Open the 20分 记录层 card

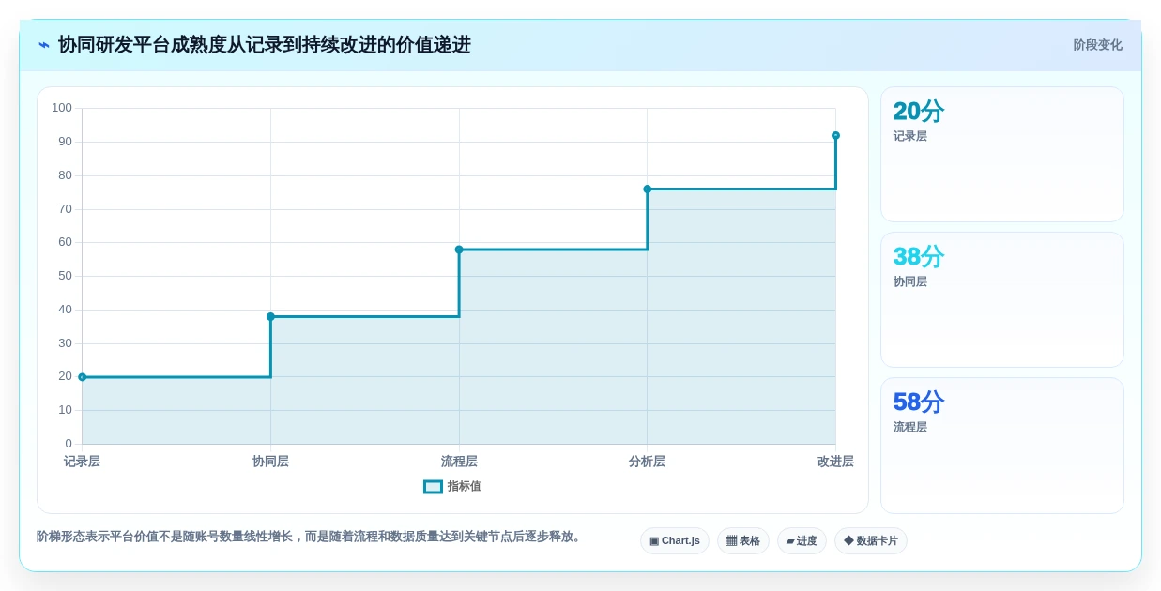(x=1002, y=154)
